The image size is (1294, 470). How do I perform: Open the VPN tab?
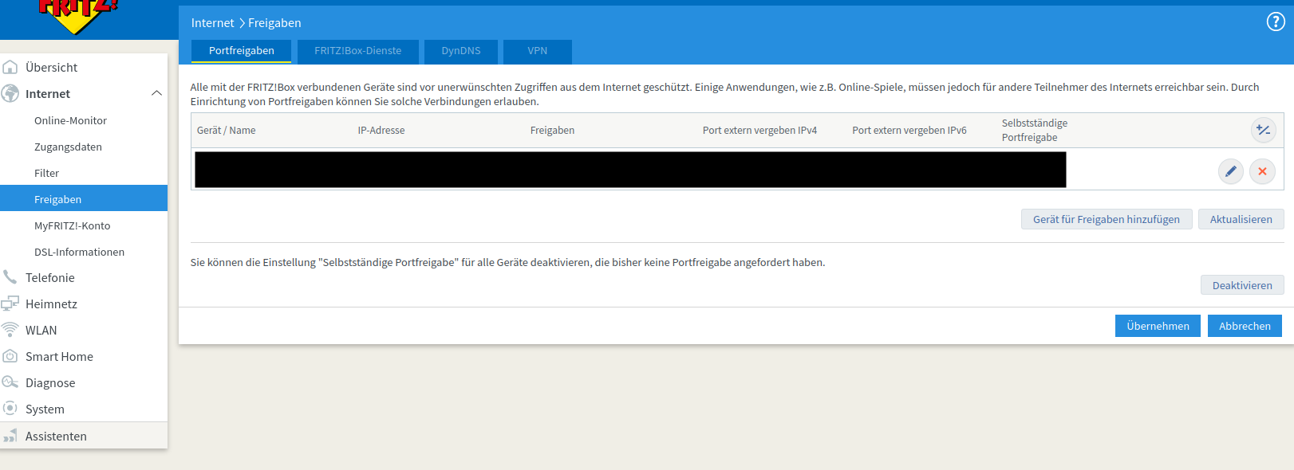coord(537,51)
